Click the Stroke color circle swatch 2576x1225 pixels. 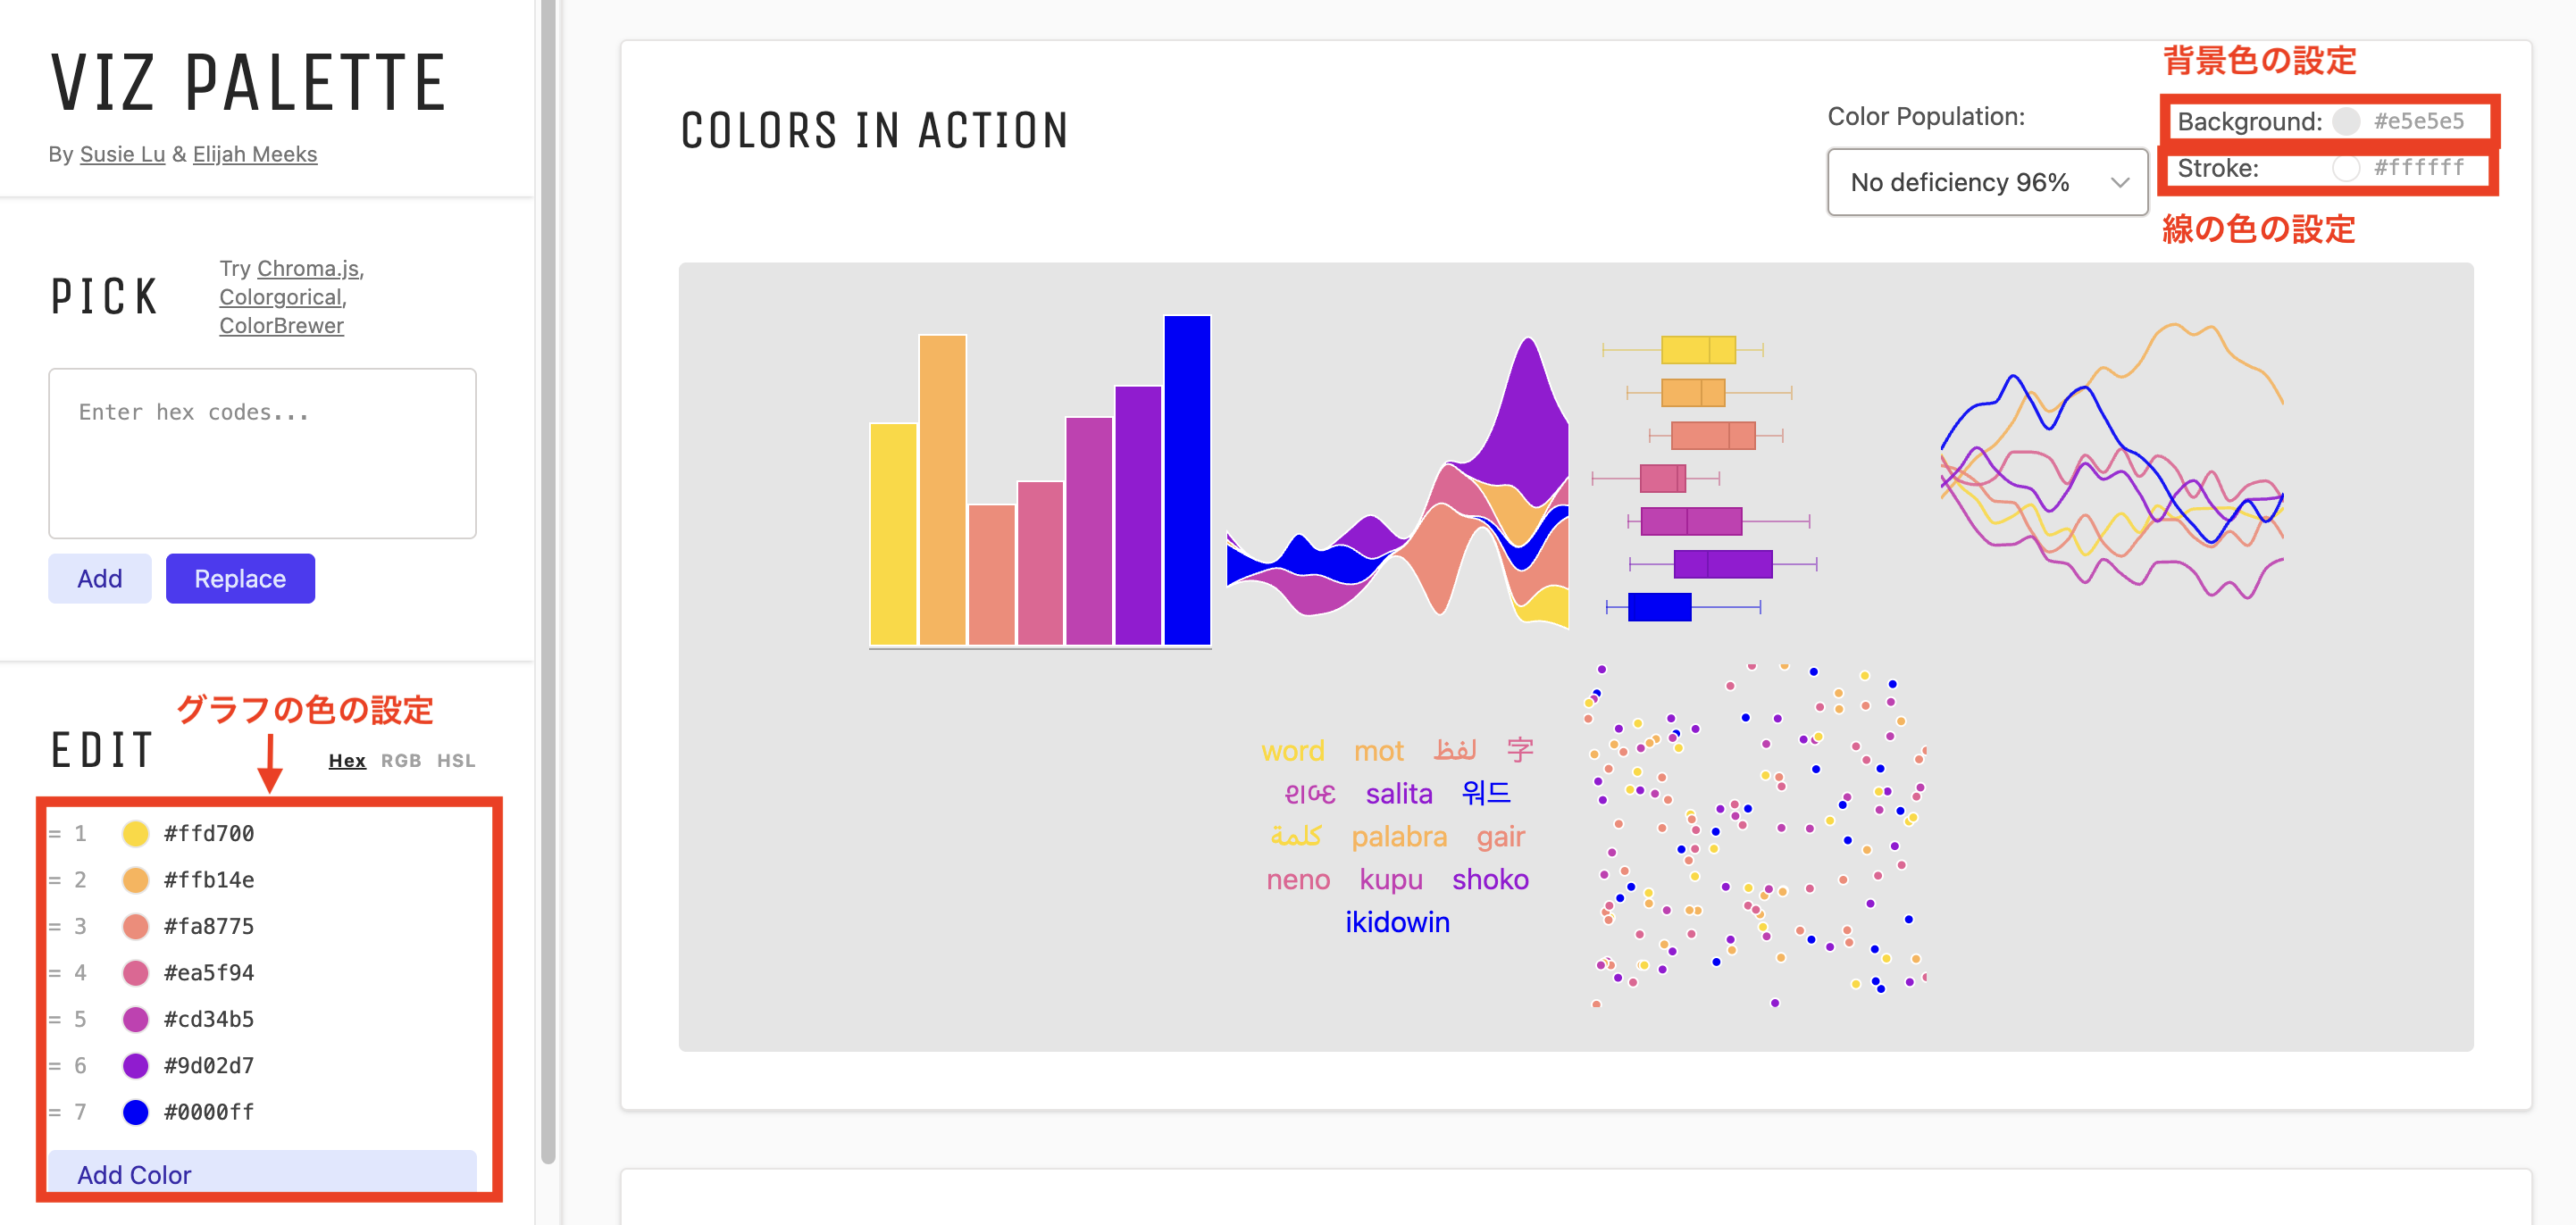(2346, 168)
